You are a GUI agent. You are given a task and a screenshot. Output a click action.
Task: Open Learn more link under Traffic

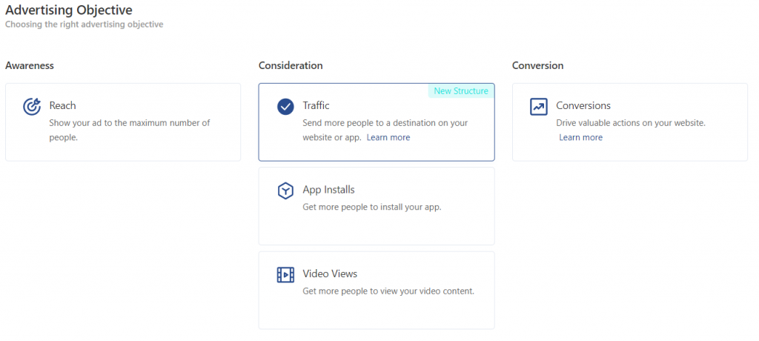click(x=388, y=138)
